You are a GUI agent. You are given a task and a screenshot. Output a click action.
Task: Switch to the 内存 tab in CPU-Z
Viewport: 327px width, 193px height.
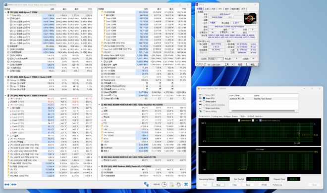click(x=214, y=9)
